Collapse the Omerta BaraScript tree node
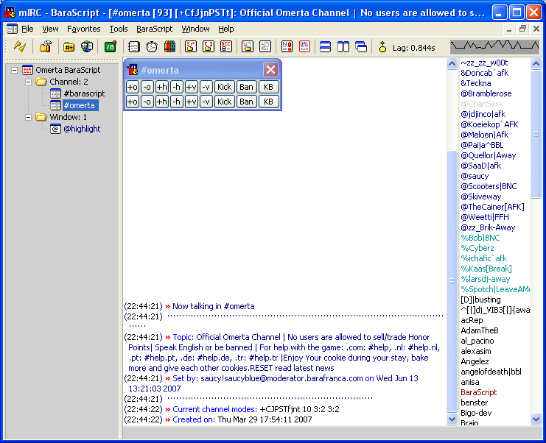Screen dimensions: 546x443 pyautogui.click(x=15, y=70)
